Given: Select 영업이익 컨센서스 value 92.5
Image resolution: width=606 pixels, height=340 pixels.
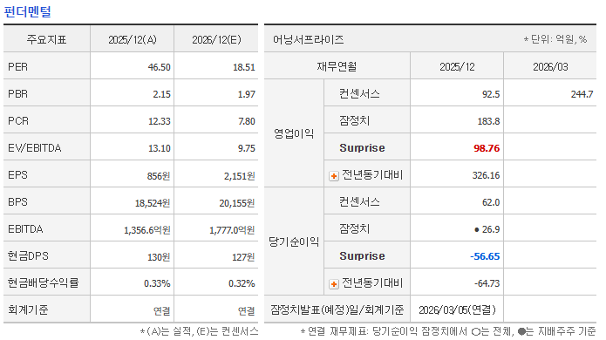Looking at the screenshot, I should coord(491,94).
